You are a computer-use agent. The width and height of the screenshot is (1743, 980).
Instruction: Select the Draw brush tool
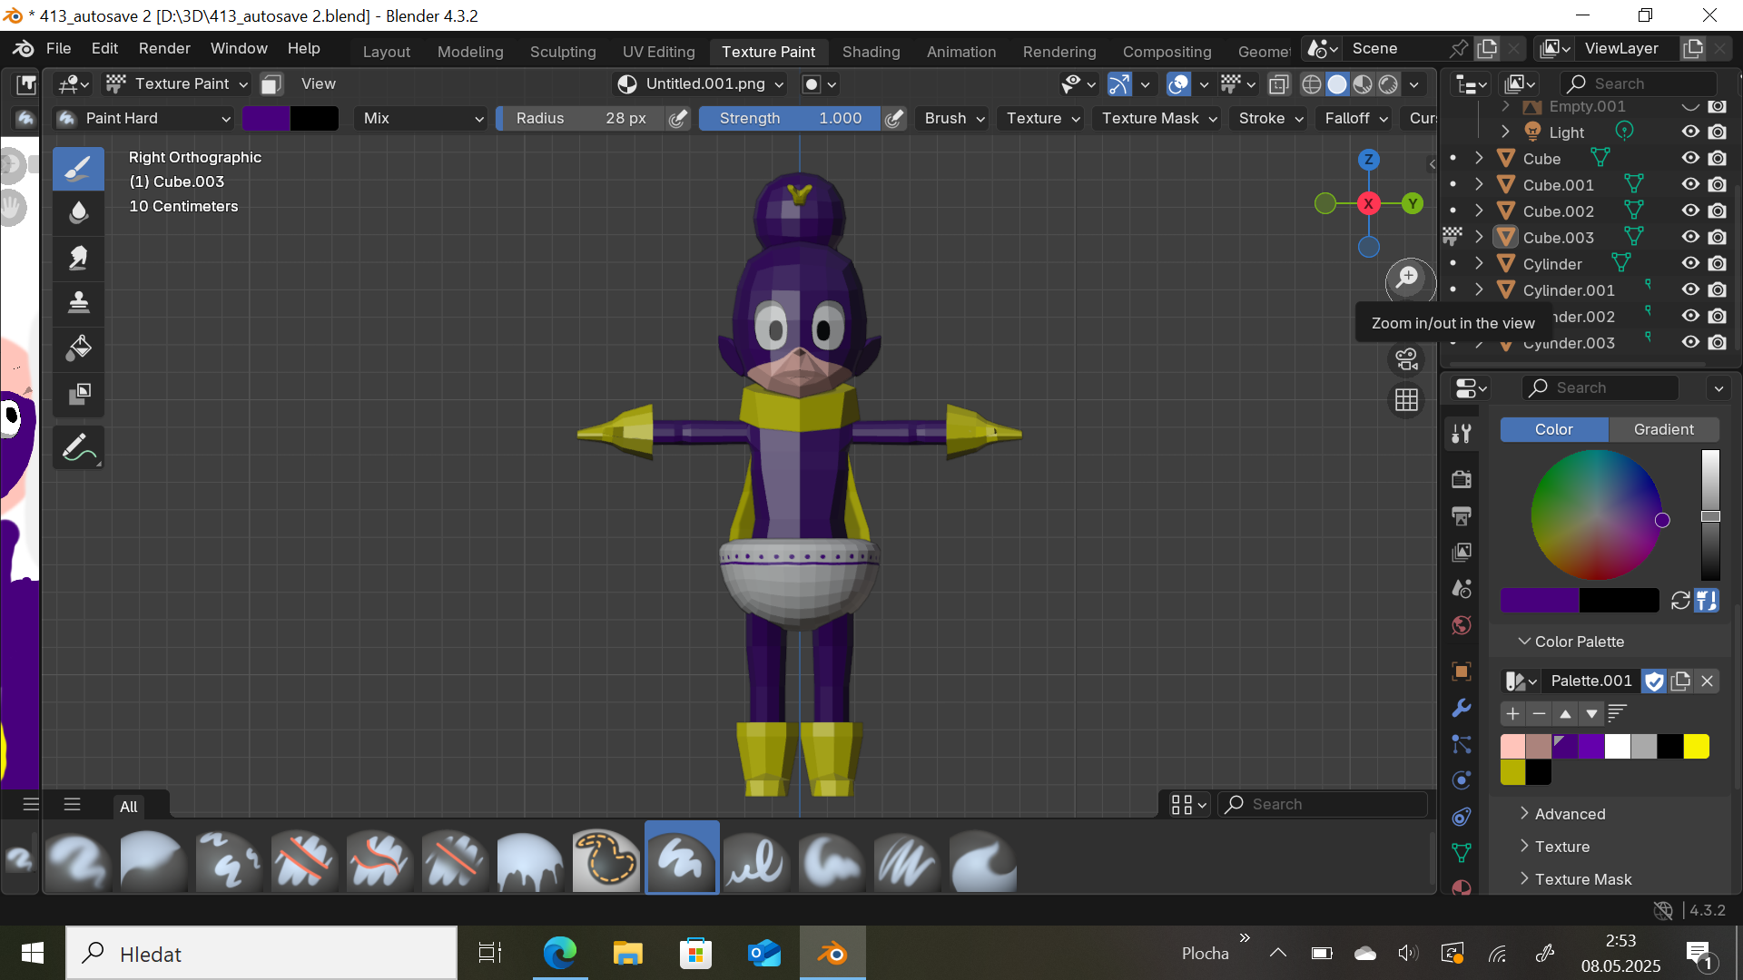[78, 168]
